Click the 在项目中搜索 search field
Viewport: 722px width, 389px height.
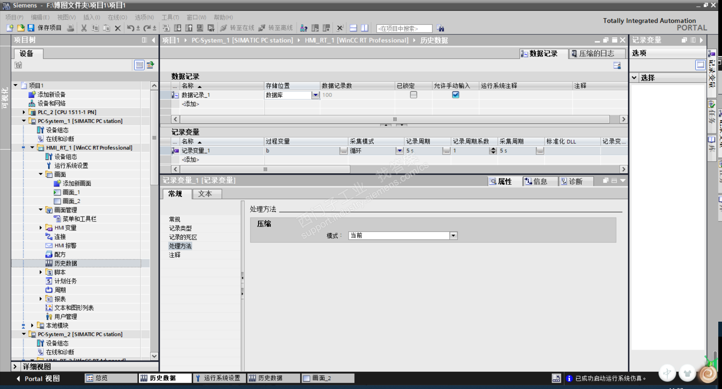[x=404, y=28]
